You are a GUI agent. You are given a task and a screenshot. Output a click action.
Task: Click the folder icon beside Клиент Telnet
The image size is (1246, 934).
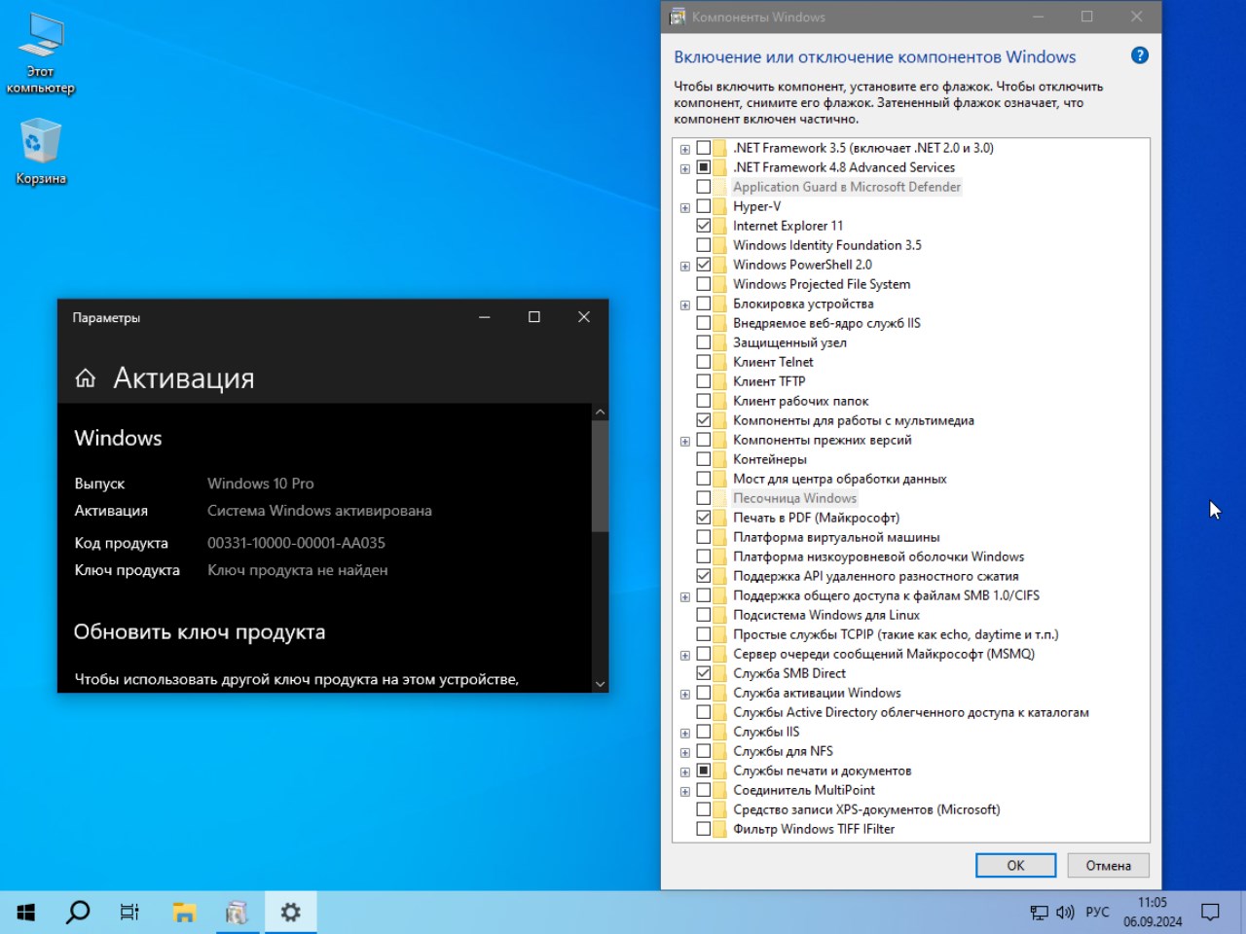pos(719,362)
